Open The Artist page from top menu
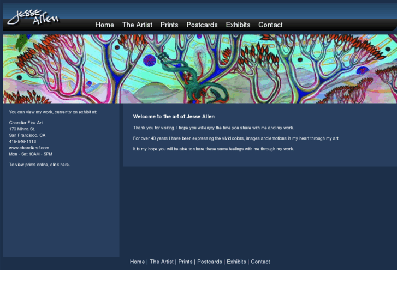The image size is (397, 297). coord(137,25)
